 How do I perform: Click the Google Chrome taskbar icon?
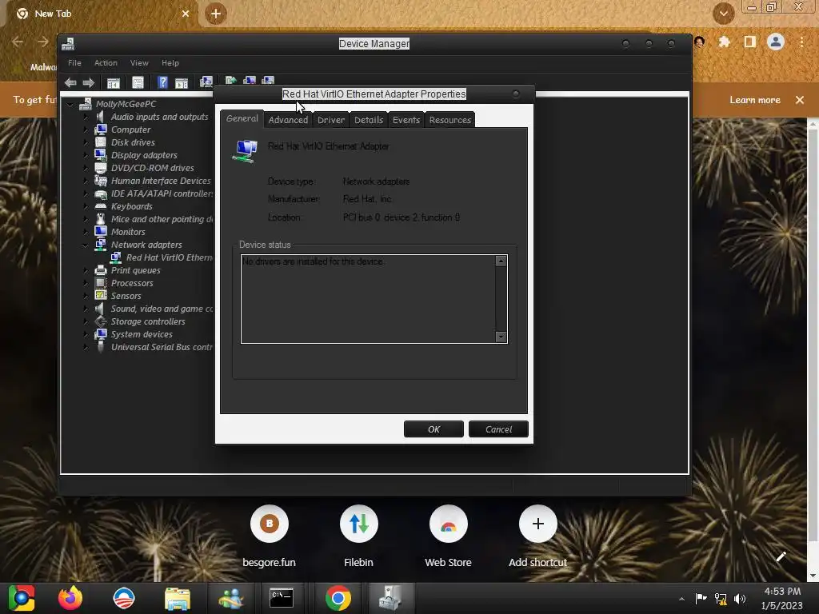338,598
